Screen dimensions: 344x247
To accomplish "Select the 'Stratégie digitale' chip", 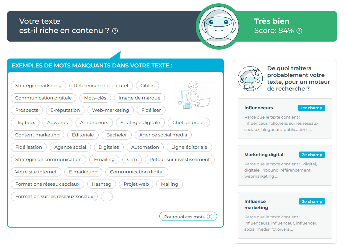I will point(140,123).
